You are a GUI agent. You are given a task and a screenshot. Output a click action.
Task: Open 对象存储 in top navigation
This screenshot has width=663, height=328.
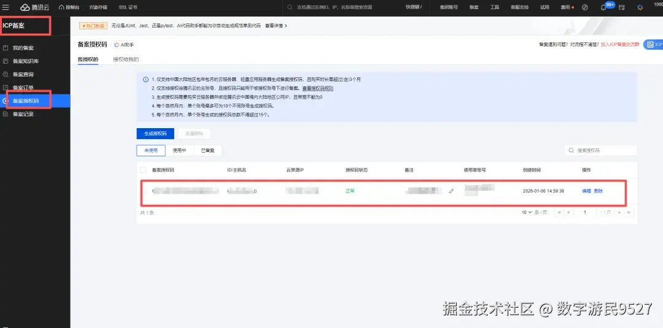point(98,7)
